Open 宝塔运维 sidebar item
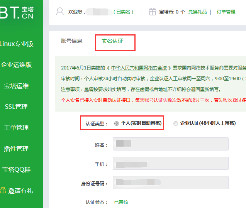The image size is (246, 208). point(16,86)
